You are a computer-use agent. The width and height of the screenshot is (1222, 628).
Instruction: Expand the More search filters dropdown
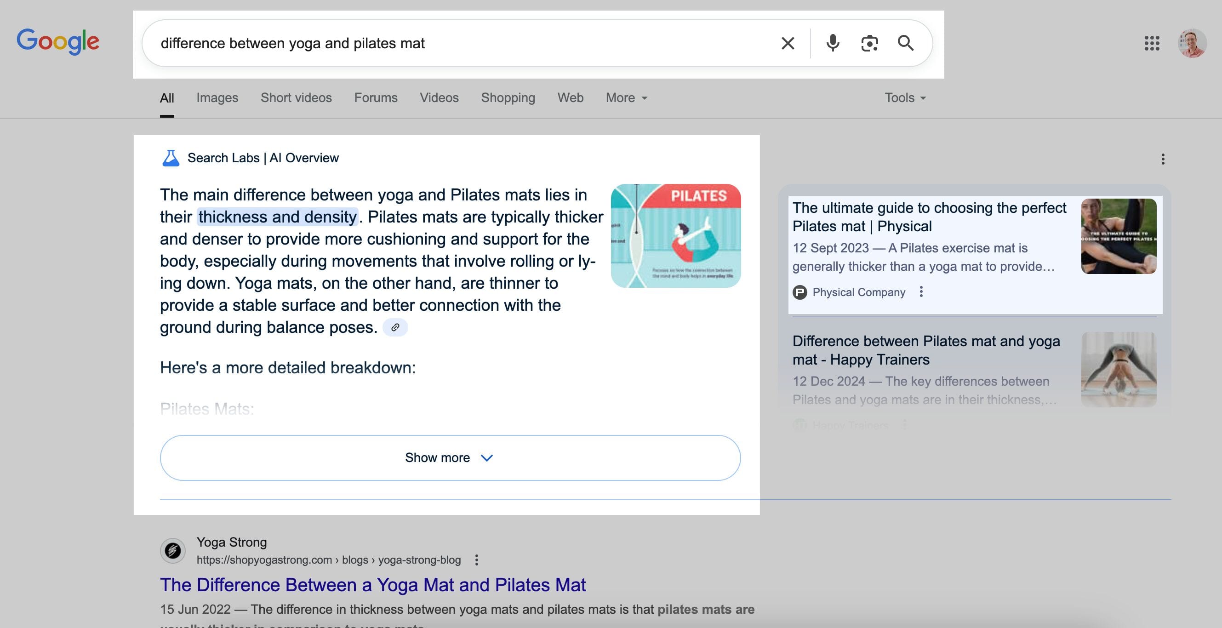click(626, 98)
